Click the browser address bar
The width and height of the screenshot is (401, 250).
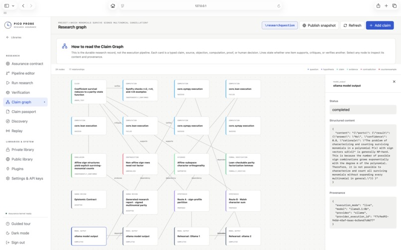(200, 6)
